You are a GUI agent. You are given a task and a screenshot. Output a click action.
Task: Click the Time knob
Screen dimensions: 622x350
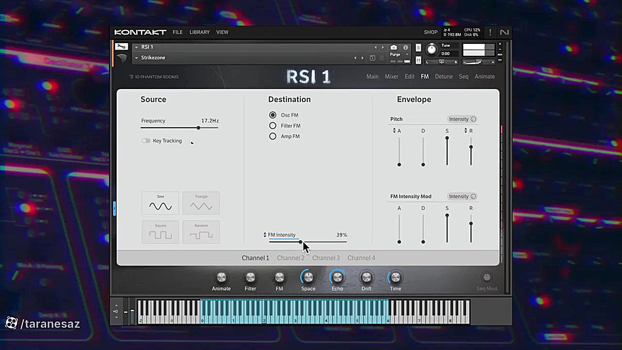(396, 277)
